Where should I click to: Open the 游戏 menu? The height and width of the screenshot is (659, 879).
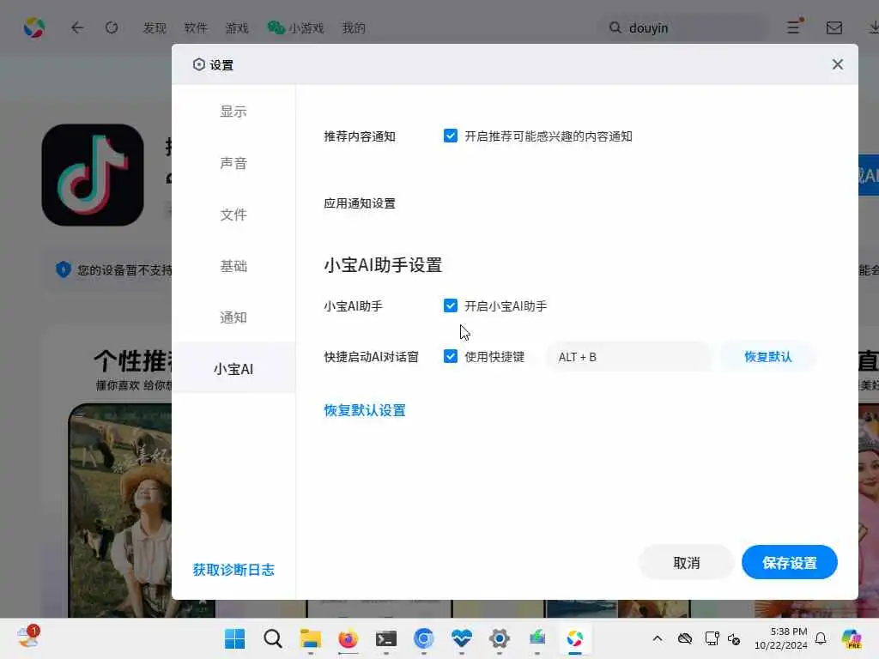[237, 27]
